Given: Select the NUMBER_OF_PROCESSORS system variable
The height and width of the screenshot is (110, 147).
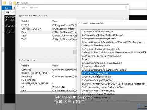Looking at the screenshot, I should 48,83.
